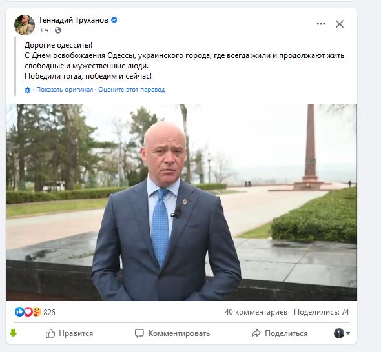This screenshot has height=352, width=381.
Task: Open the 40 комментариев list
Action: tap(256, 312)
